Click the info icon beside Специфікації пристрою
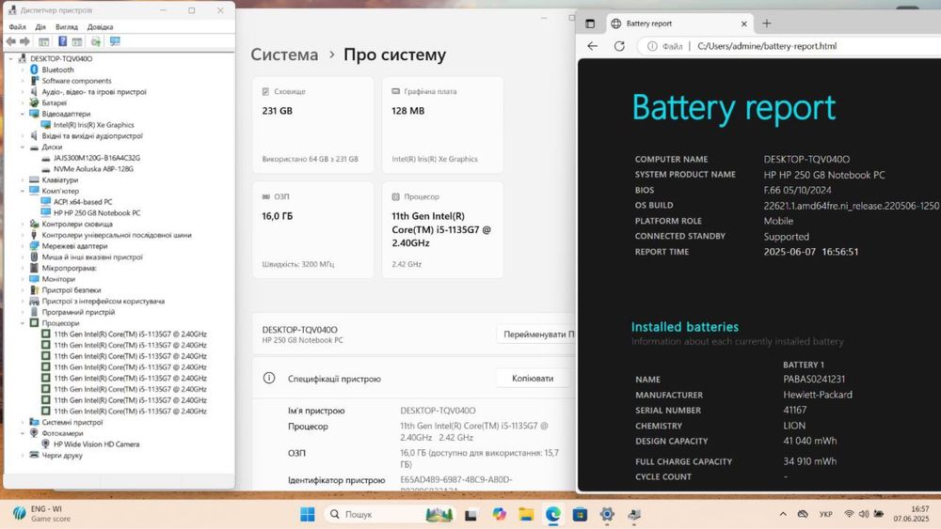941x529 pixels. 269,378
